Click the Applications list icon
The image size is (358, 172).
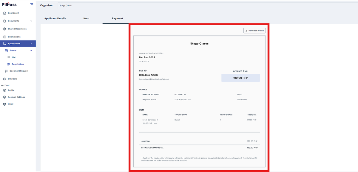(4, 44)
